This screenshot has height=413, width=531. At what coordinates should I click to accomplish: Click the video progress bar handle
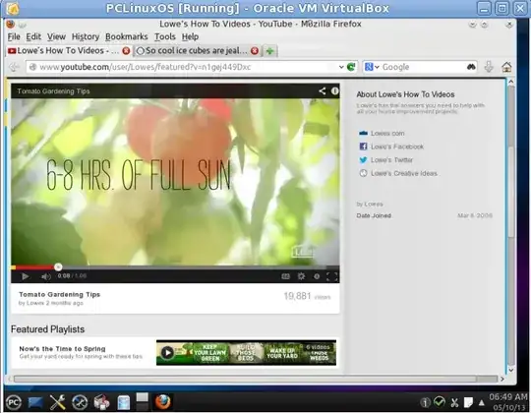pyautogui.click(x=58, y=267)
